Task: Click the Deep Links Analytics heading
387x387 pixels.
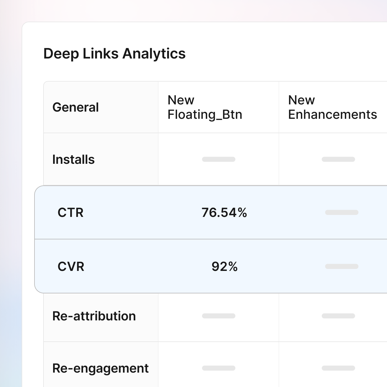Action: point(115,54)
